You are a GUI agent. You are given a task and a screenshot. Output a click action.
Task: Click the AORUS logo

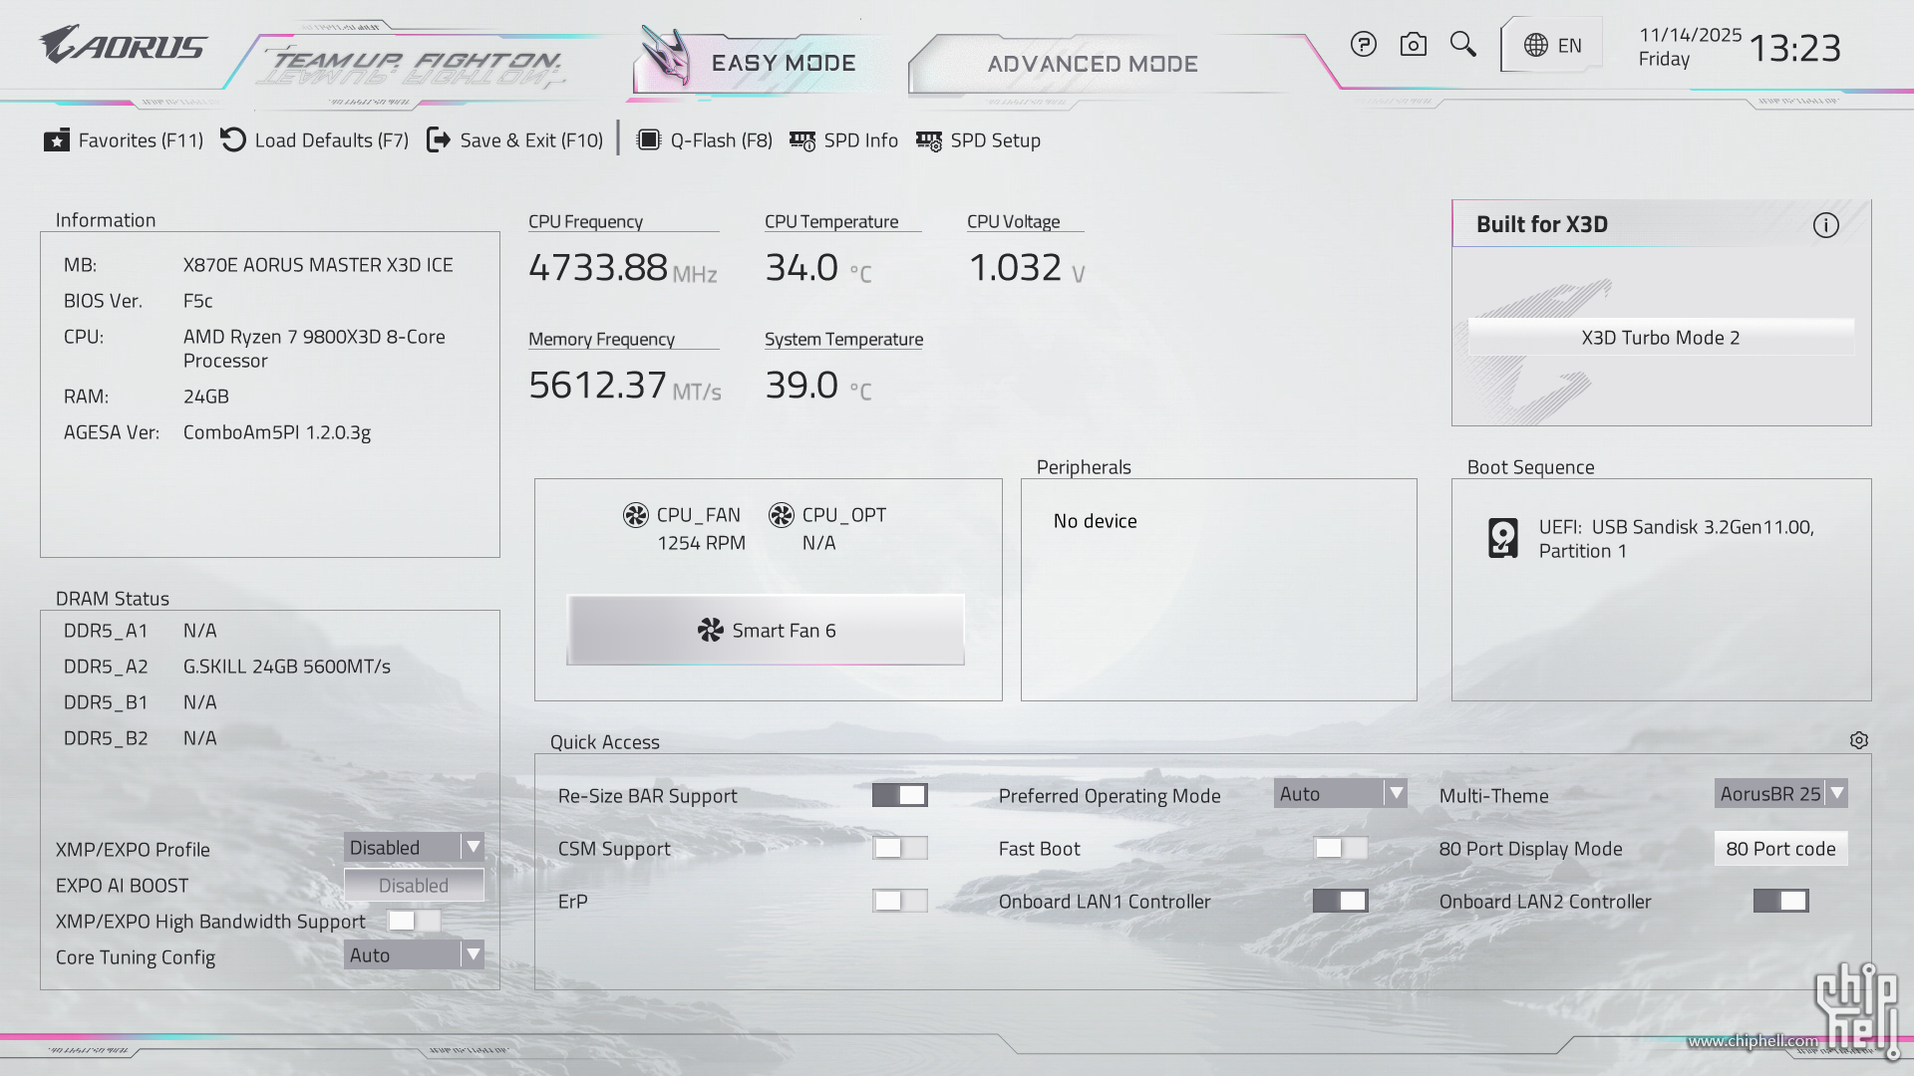(124, 46)
